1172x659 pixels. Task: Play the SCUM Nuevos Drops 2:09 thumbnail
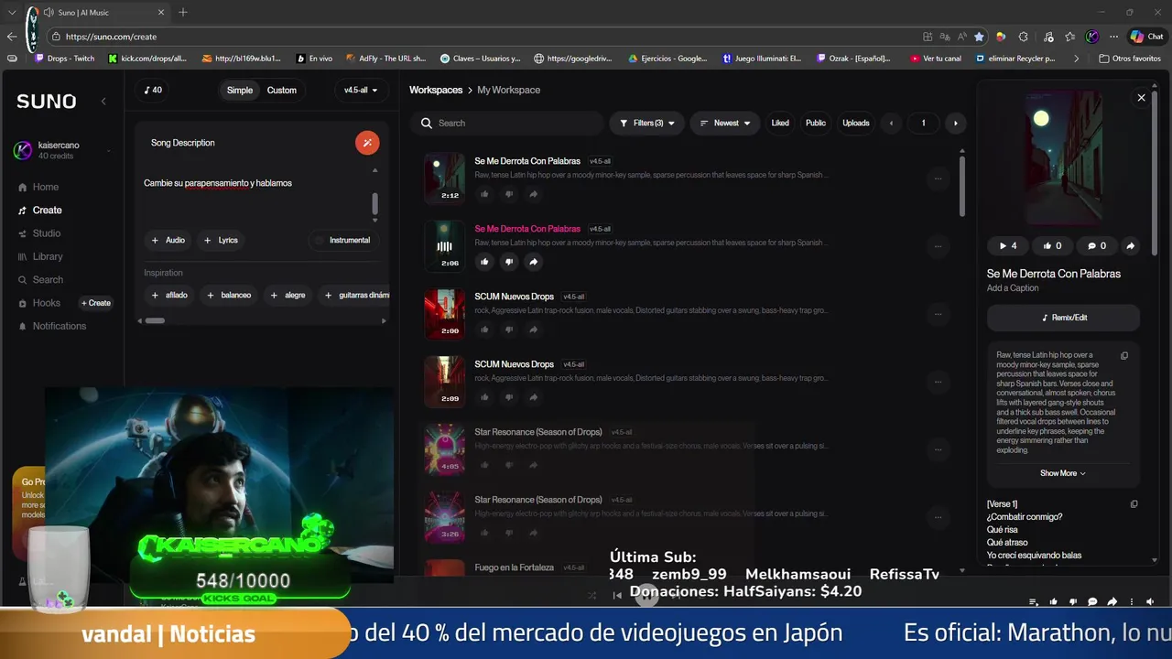pos(444,381)
